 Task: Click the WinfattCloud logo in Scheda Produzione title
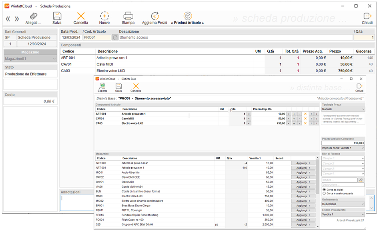(x=7, y=6)
